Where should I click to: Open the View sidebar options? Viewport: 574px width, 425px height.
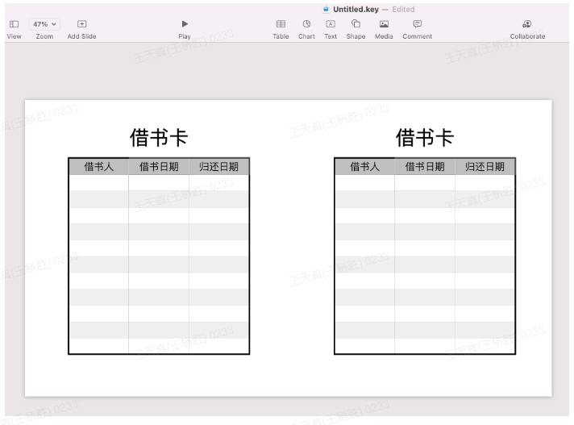14,25
